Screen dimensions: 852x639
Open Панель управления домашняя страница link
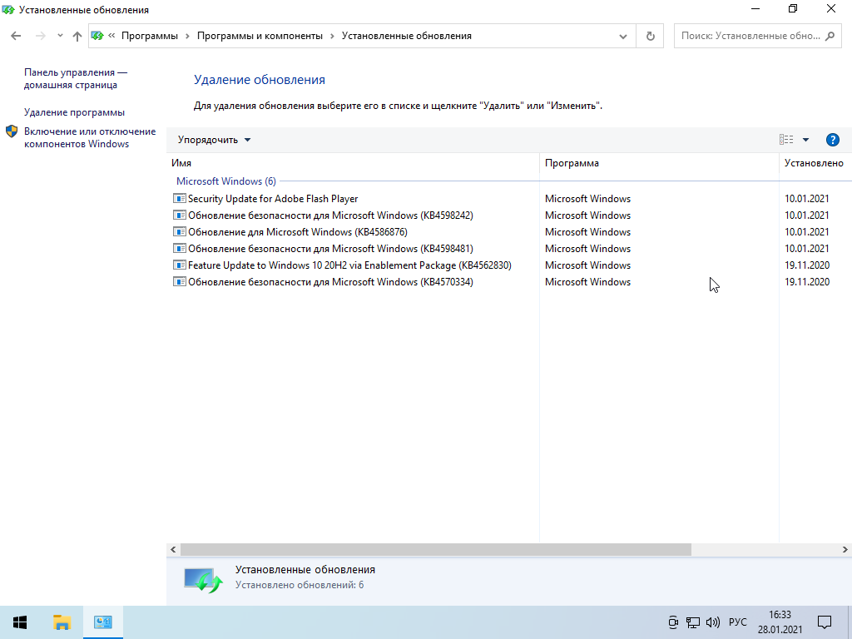(x=76, y=79)
